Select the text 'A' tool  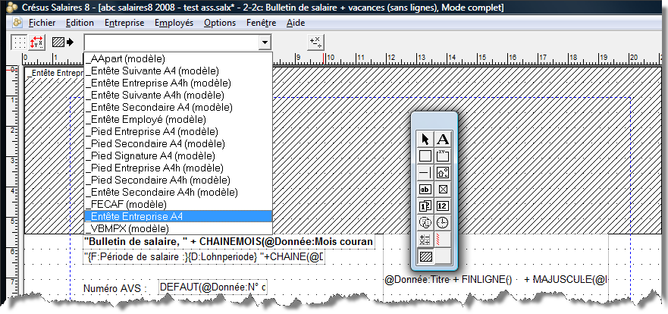click(x=443, y=140)
